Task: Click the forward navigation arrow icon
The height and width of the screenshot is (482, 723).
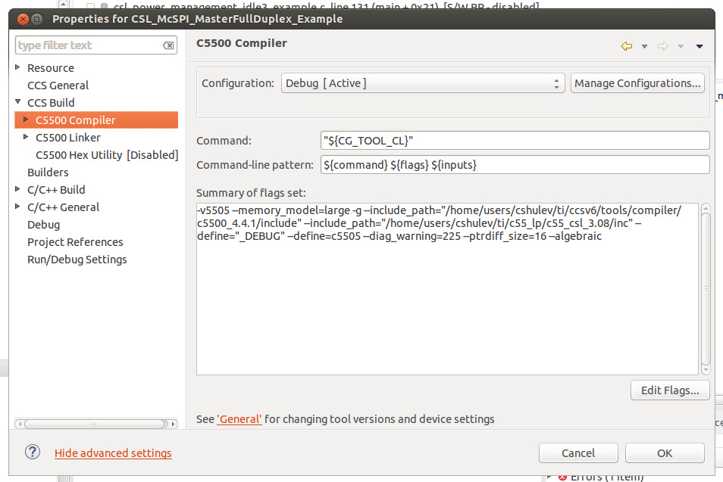Action: 662,46
